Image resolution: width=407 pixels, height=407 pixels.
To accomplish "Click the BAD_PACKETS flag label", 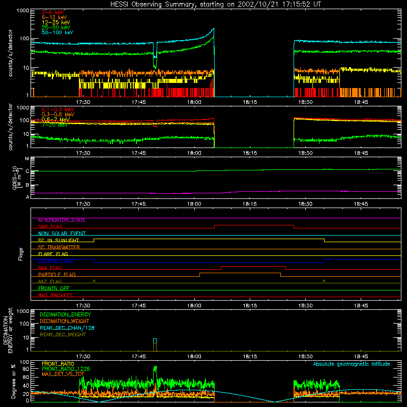I will click(55, 296).
